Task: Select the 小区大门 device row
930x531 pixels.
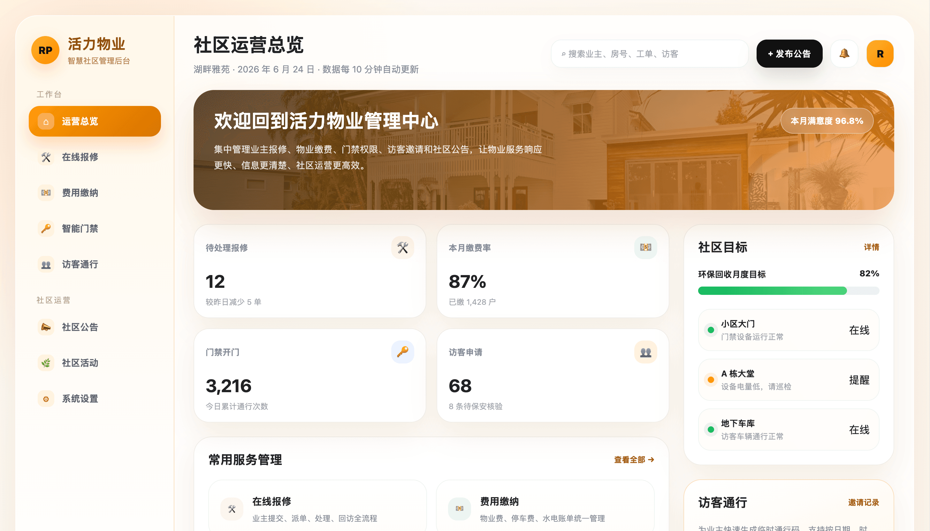Action: click(789, 330)
